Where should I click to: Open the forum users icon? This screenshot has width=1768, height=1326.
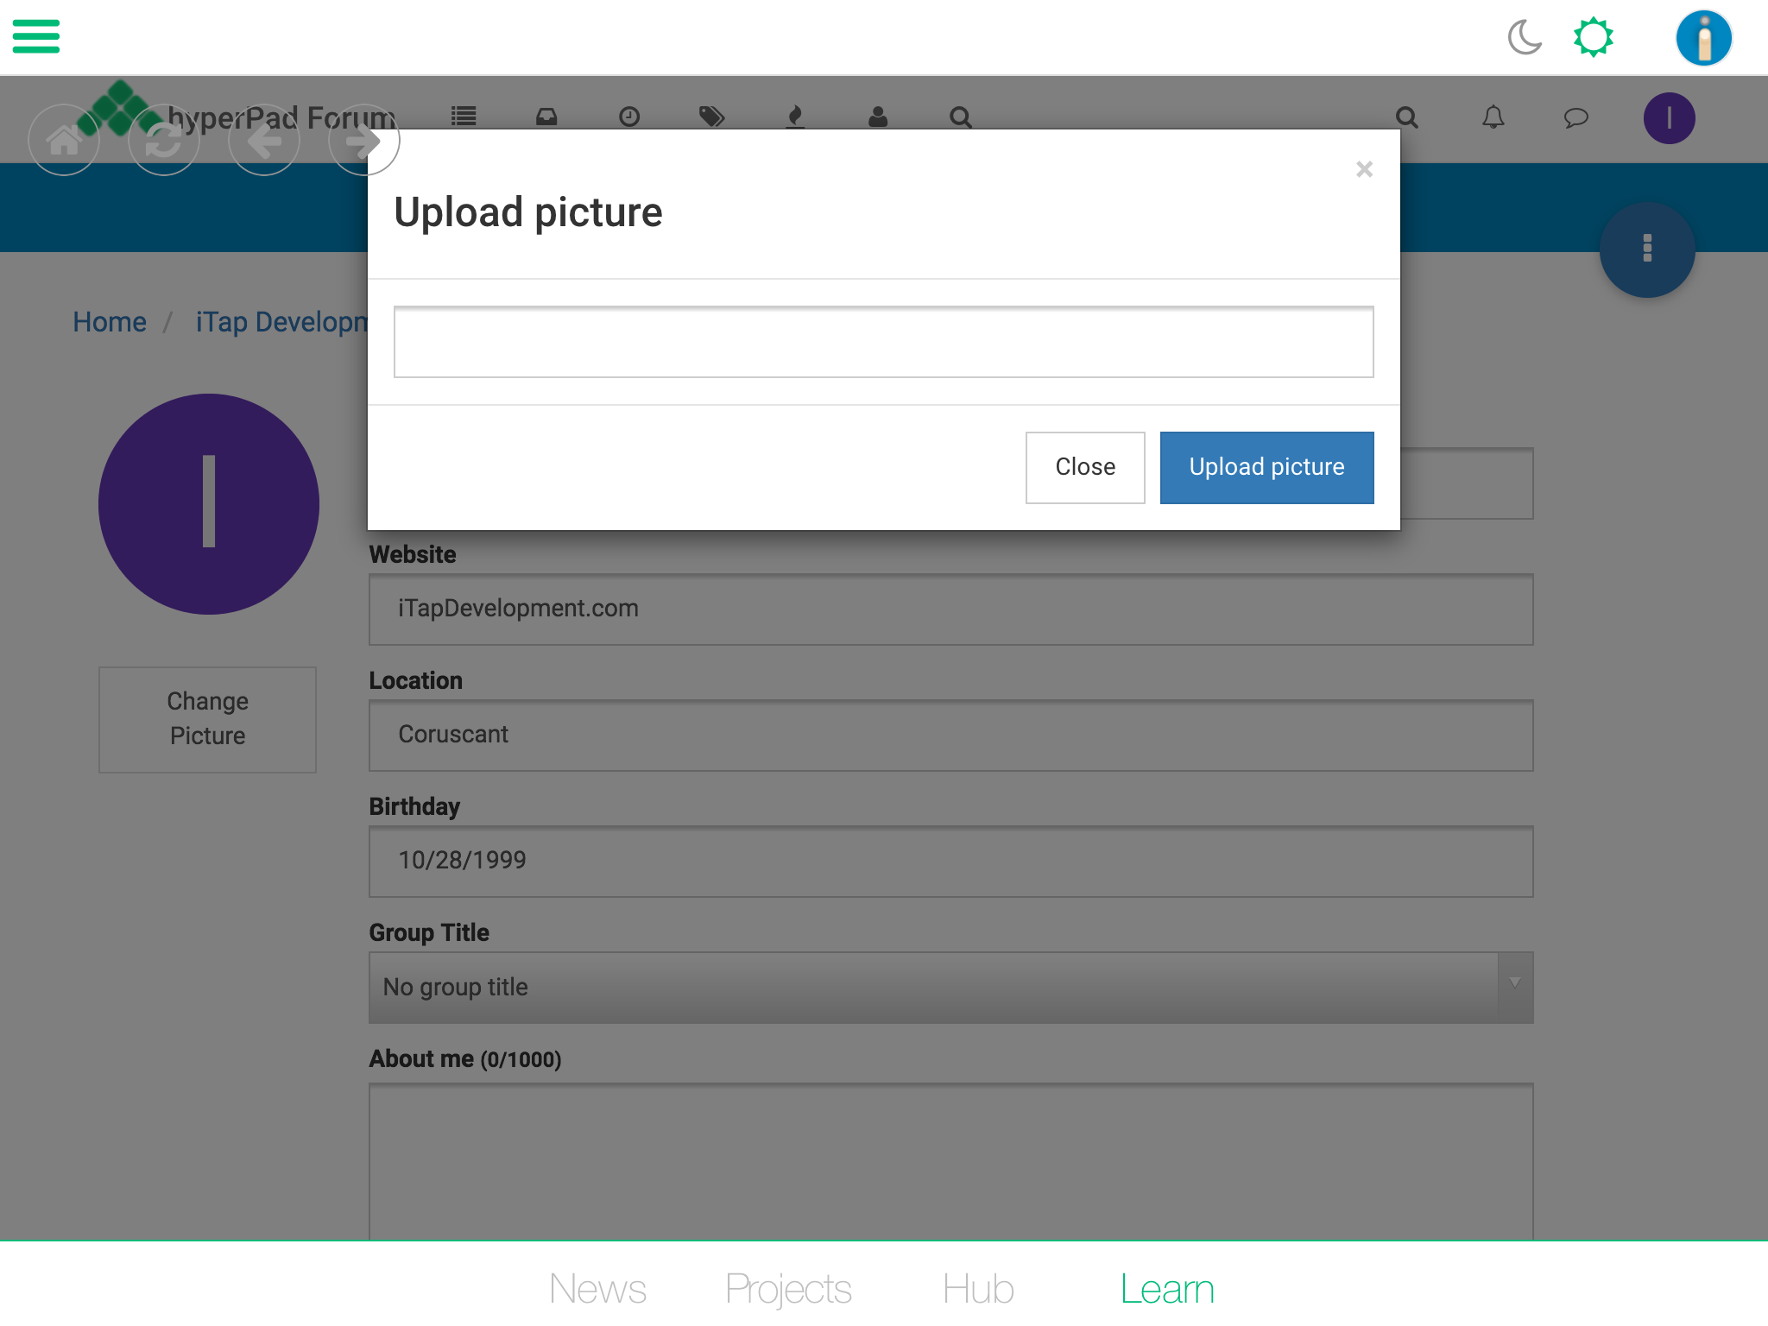(x=878, y=117)
